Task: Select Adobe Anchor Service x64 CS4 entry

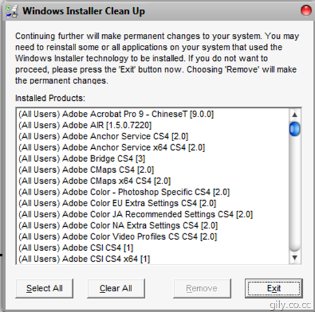Action: pos(111,148)
